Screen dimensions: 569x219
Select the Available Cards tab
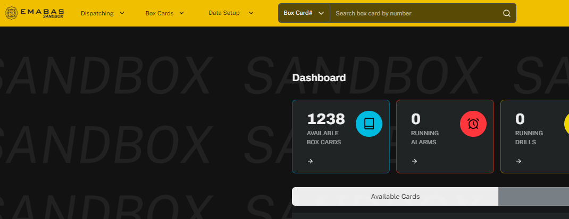tap(395, 197)
